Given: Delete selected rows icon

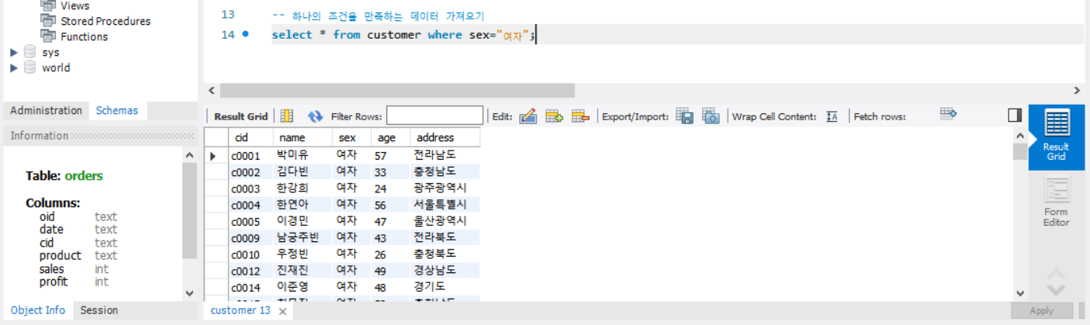Looking at the screenshot, I should (x=581, y=116).
